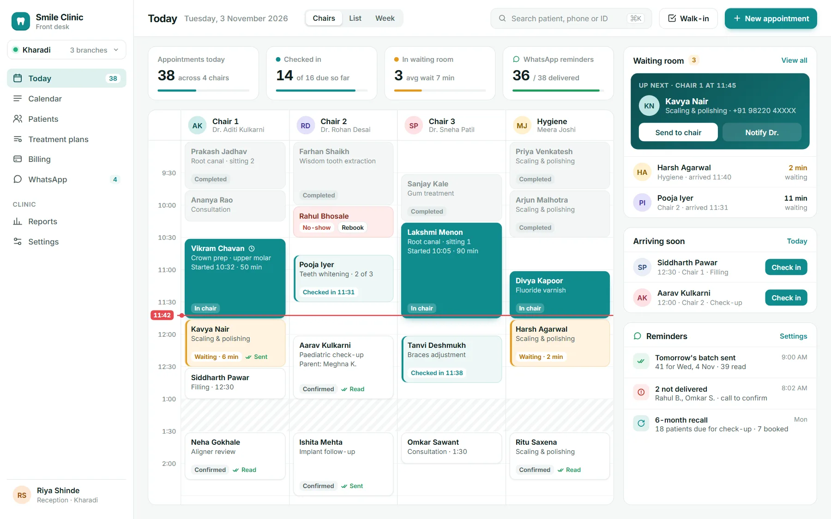The image size is (831, 519).
Task: Open Pooja Iyer's teeth whitening appointment
Action: [x=343, y=279]
